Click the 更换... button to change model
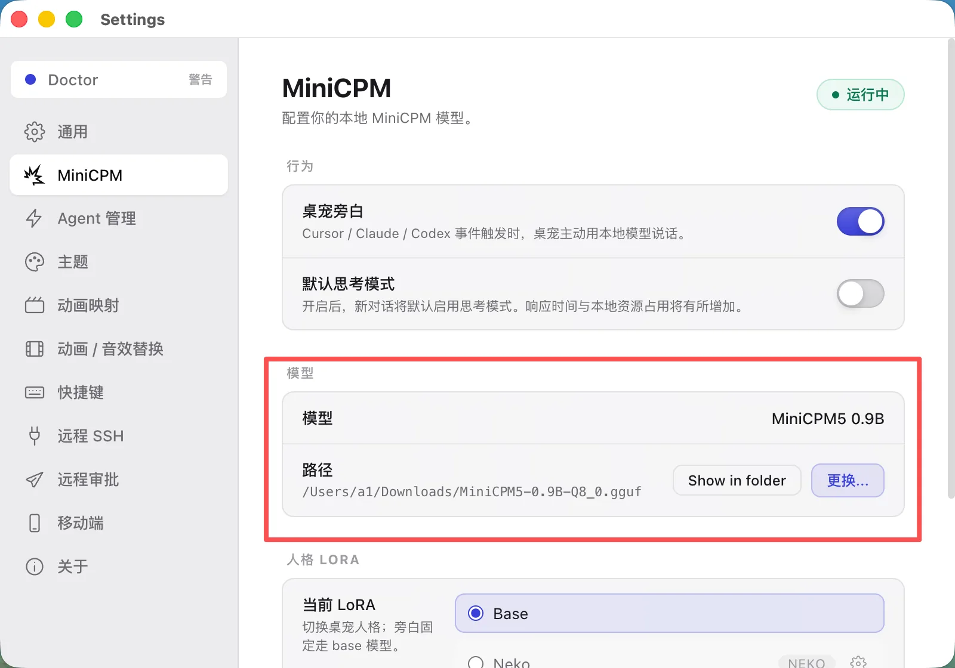 click(848, 480)
